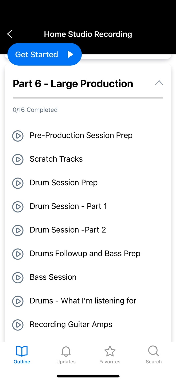The width and height of the screenshot is (176, 381).
Task: Select play icon for Drum Session -Part 2
Action: click(18, 230)
